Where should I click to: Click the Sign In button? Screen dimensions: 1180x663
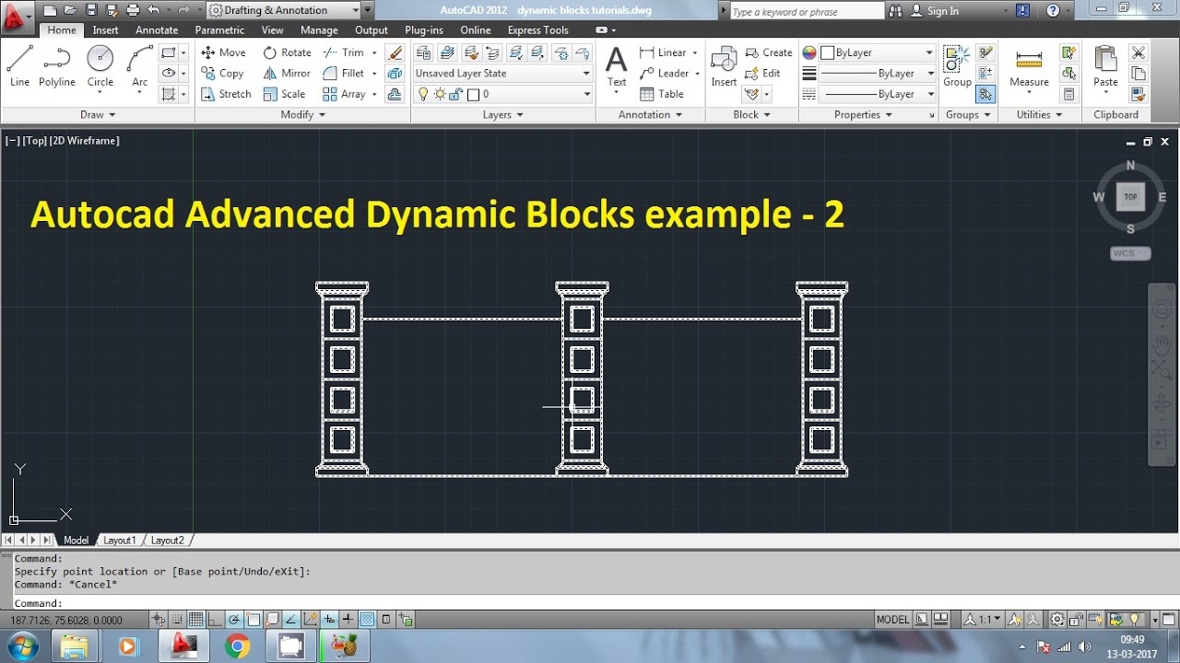pos(935,11)
